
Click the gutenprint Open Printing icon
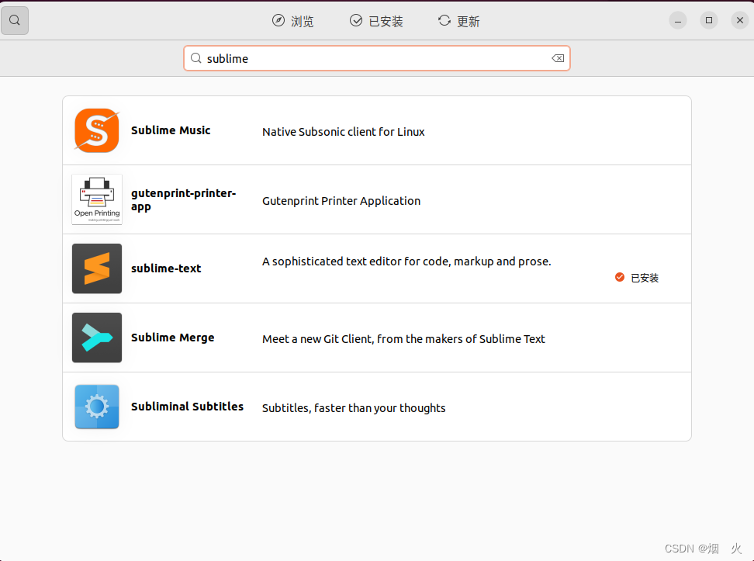pyautogui.click(x=97, y=199)
